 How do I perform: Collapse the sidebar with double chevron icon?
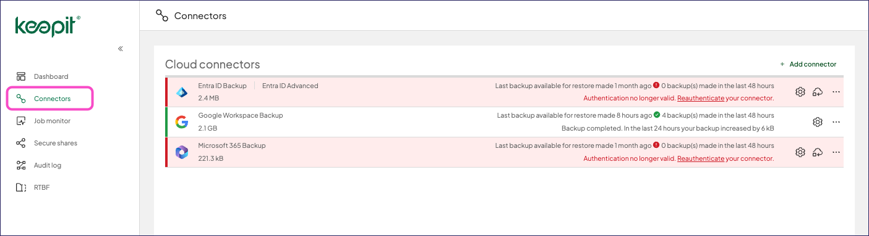(121, 49)
